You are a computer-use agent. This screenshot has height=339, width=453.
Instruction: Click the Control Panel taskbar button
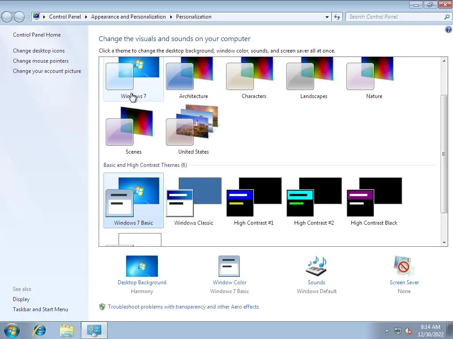(x=94, y=330)
